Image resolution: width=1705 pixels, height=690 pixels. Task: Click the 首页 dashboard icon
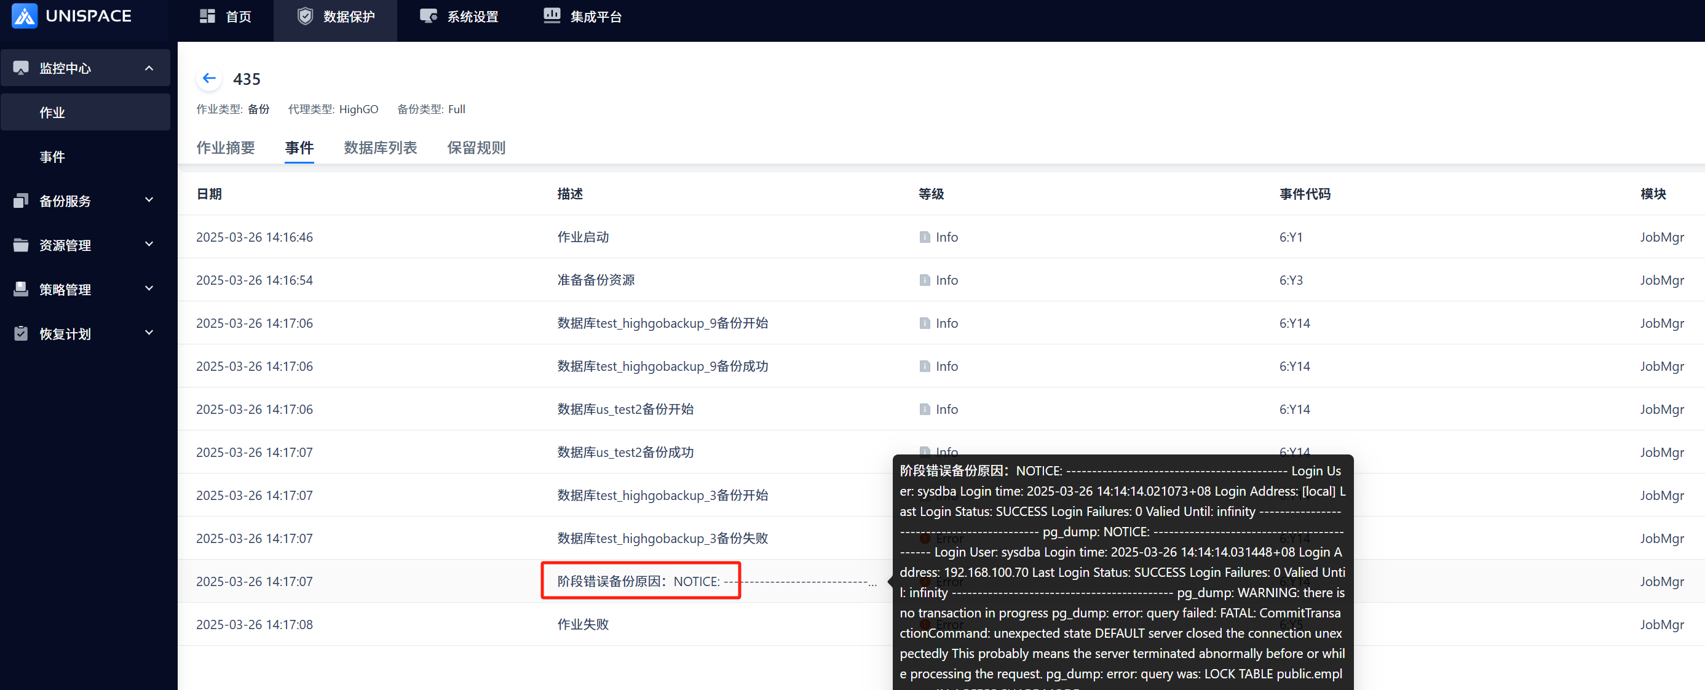pyautogui.click(x=207, y=16)
